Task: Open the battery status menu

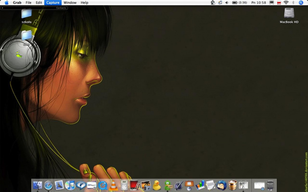Action: 239,2
